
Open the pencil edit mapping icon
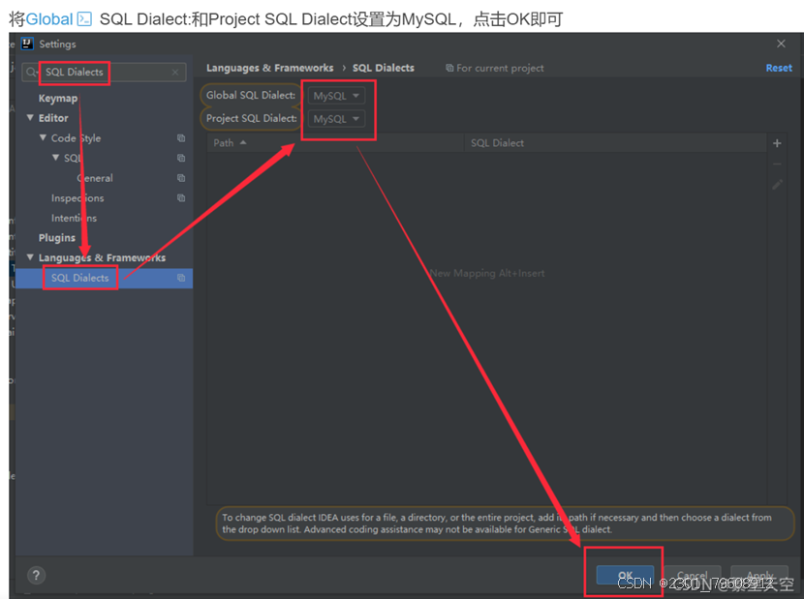(777, 184)
